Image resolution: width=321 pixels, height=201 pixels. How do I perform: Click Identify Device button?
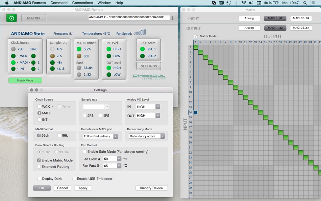pyautogui.click(x=151, y=188)
